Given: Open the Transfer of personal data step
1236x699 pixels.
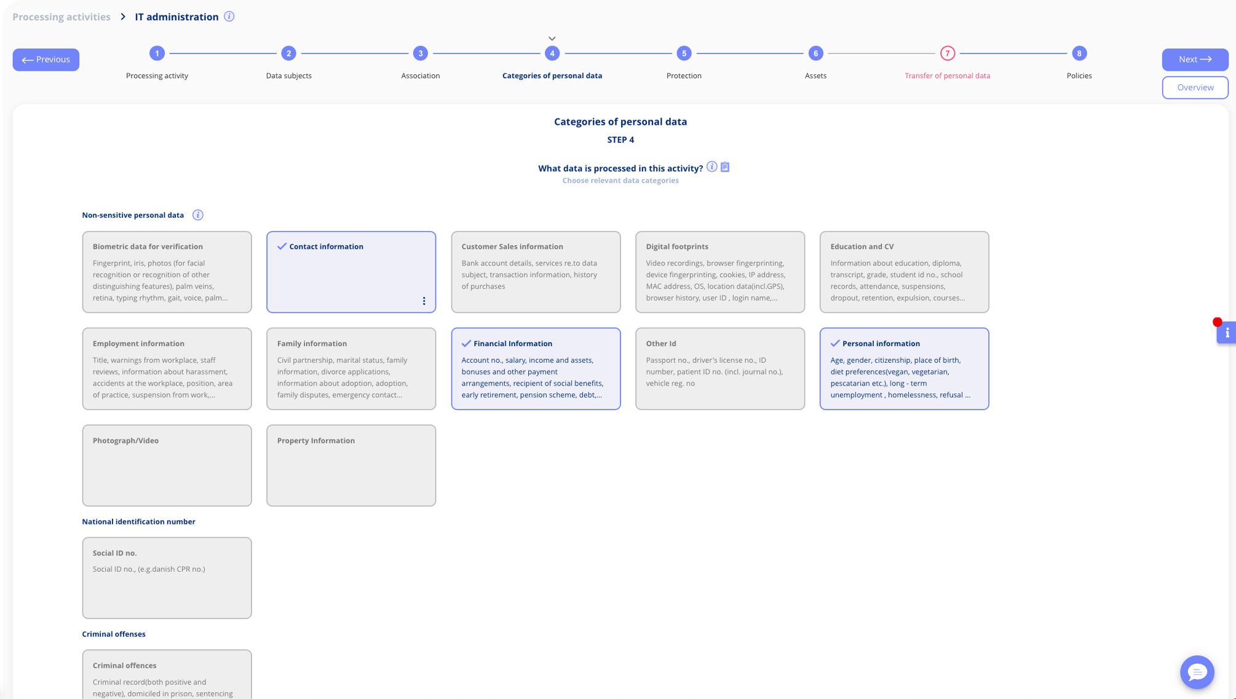Looking at the screenshot, I should coord(947,53).
